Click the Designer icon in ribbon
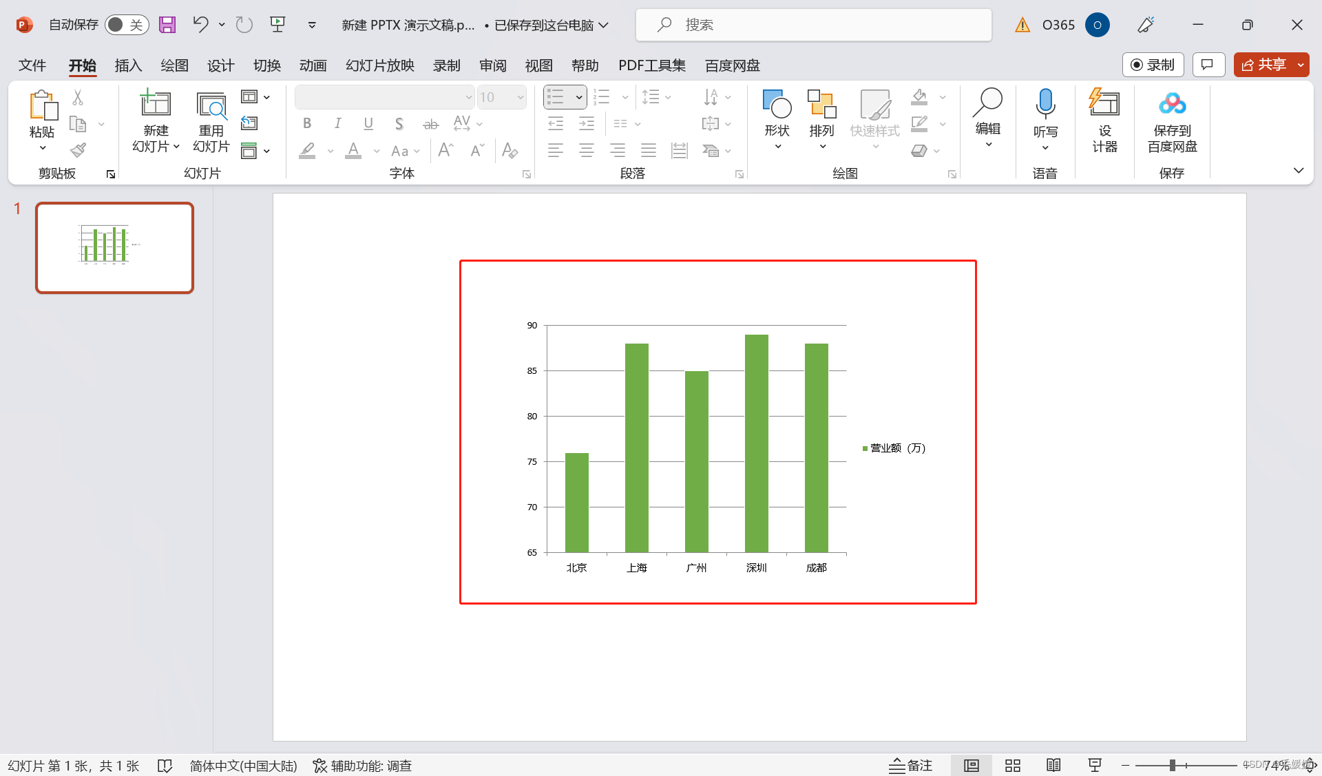The height and width of the screenshot is (776, 1322). click(x=1104, y=103)
